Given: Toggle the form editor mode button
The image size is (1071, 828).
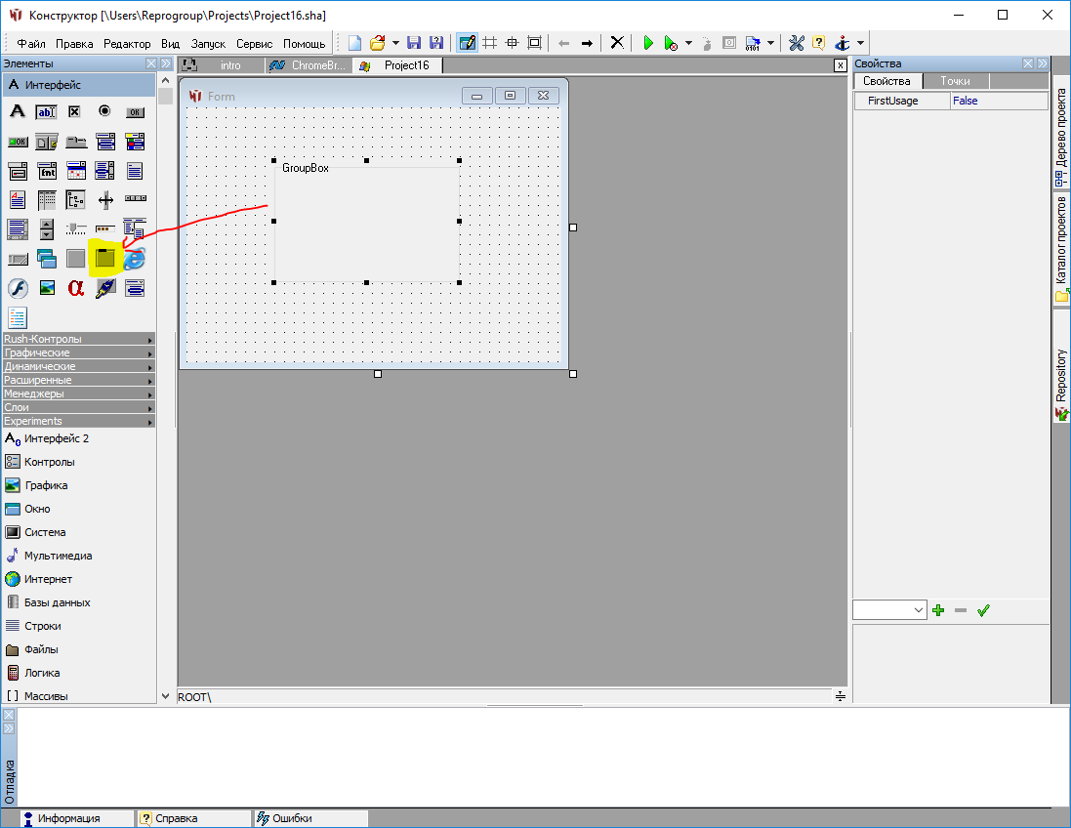Looking at the screenshot, I should (468, 43).
